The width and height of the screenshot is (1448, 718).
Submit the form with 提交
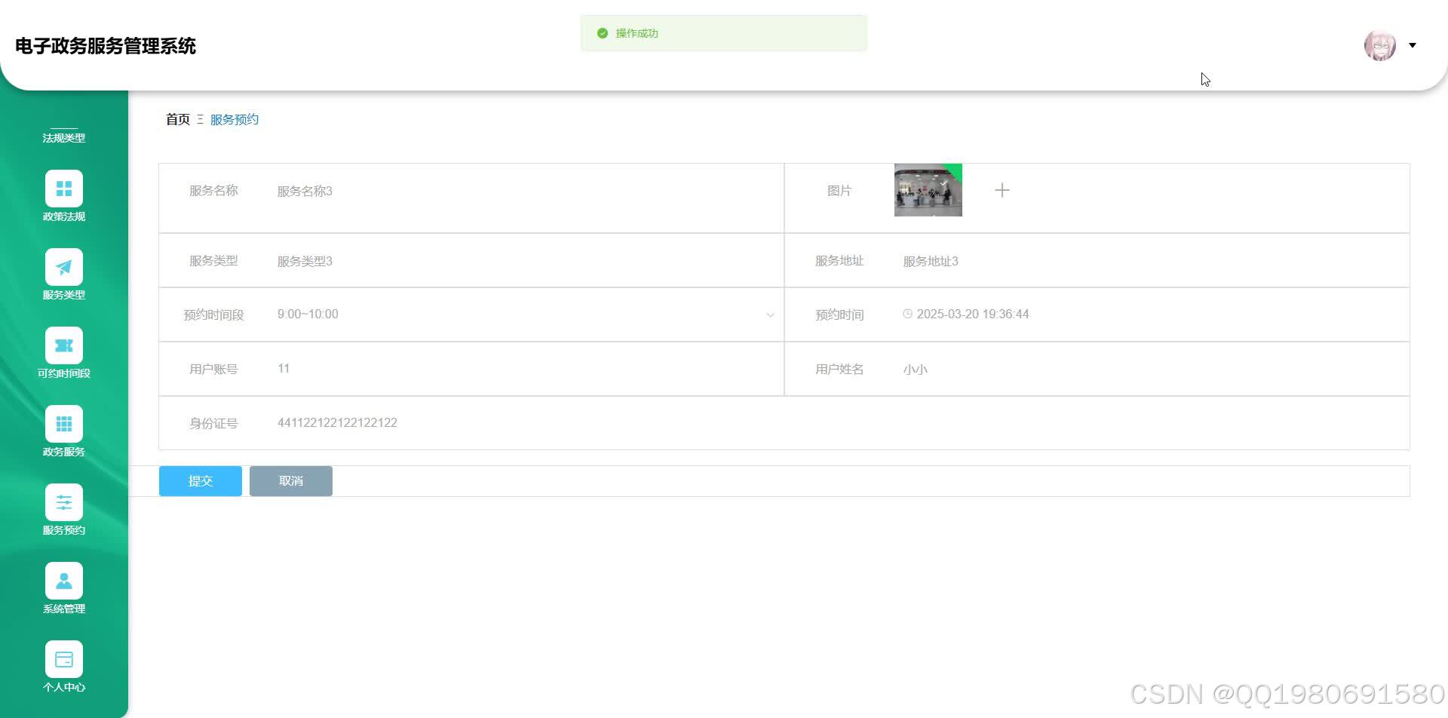click(x=201, y=481)
